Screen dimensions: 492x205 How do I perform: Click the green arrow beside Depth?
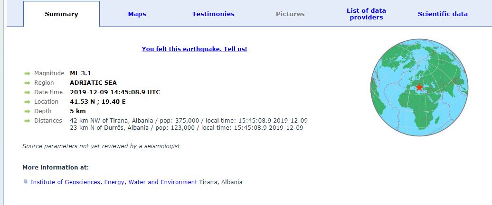27,111
